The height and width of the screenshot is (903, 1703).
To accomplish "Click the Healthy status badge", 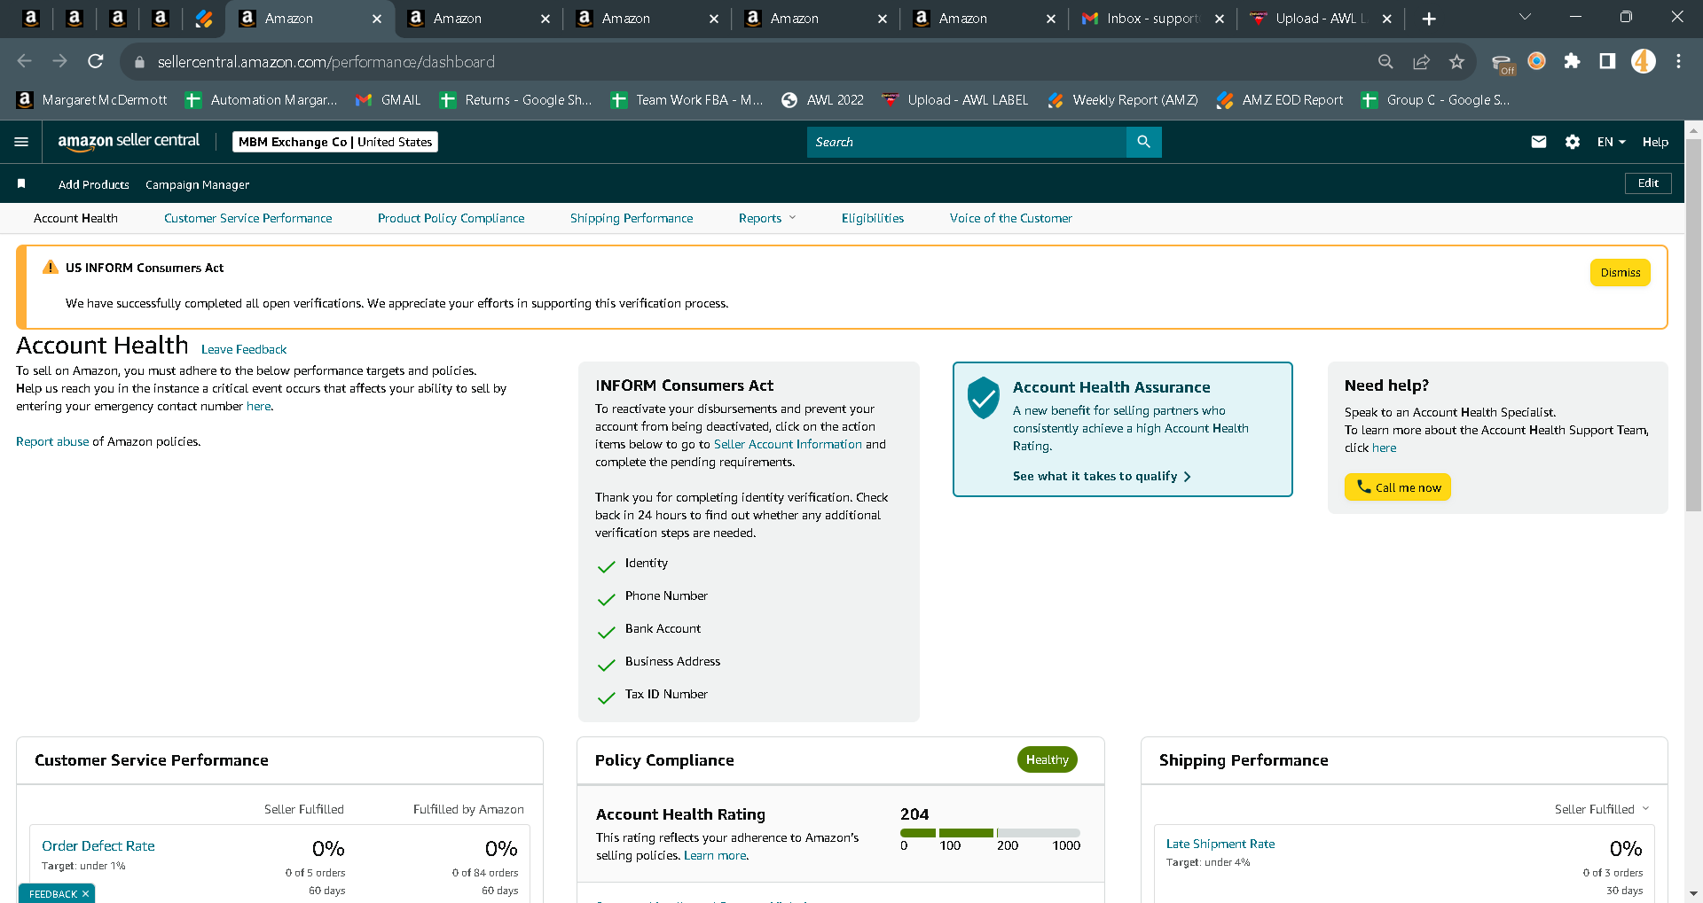I will [1047, 759].
